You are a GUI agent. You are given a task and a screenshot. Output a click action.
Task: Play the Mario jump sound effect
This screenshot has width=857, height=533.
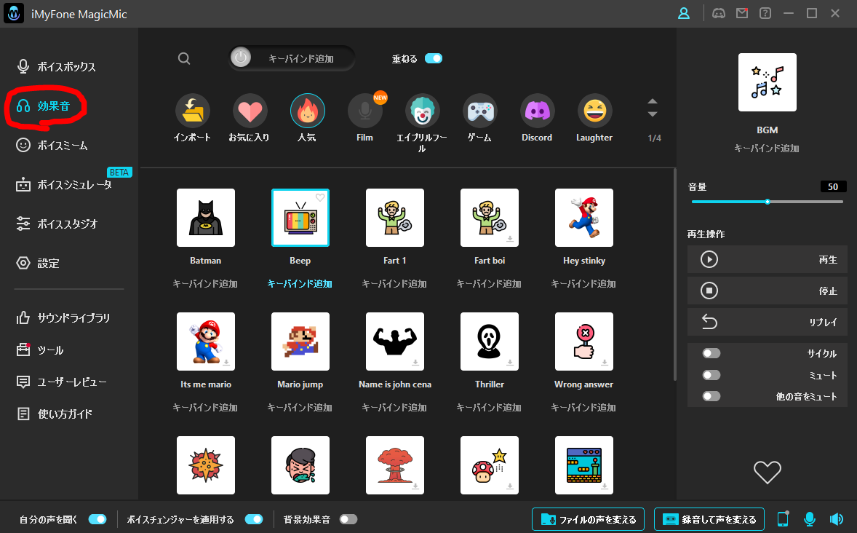pyautogui.click(x=300, y=341)
